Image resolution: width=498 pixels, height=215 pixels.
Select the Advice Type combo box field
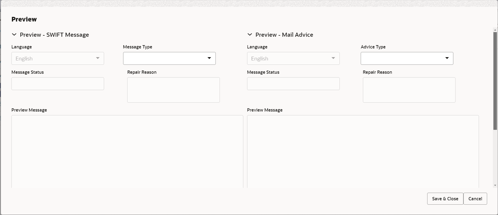click(x=407, y=58)
